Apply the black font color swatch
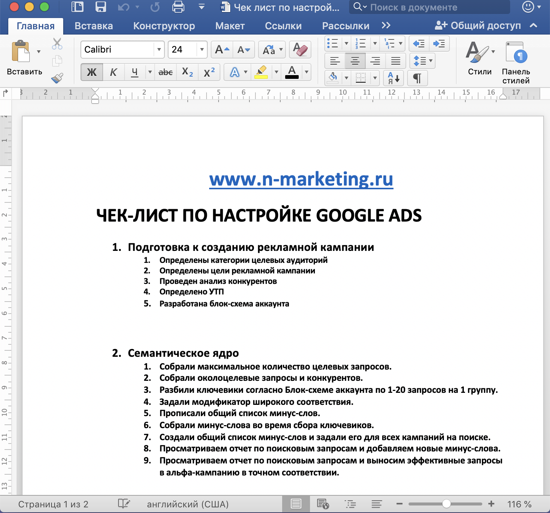550x513 pixels. 292,72
